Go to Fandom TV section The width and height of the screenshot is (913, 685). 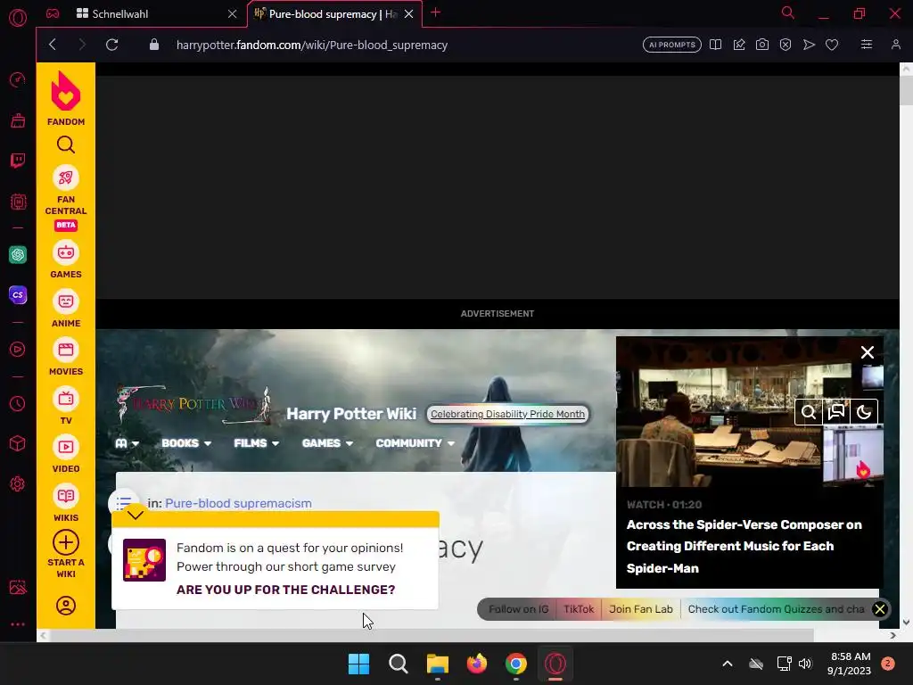(x=66, y=406)
